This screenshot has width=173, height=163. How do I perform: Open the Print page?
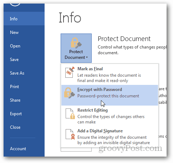pos(14,87)
